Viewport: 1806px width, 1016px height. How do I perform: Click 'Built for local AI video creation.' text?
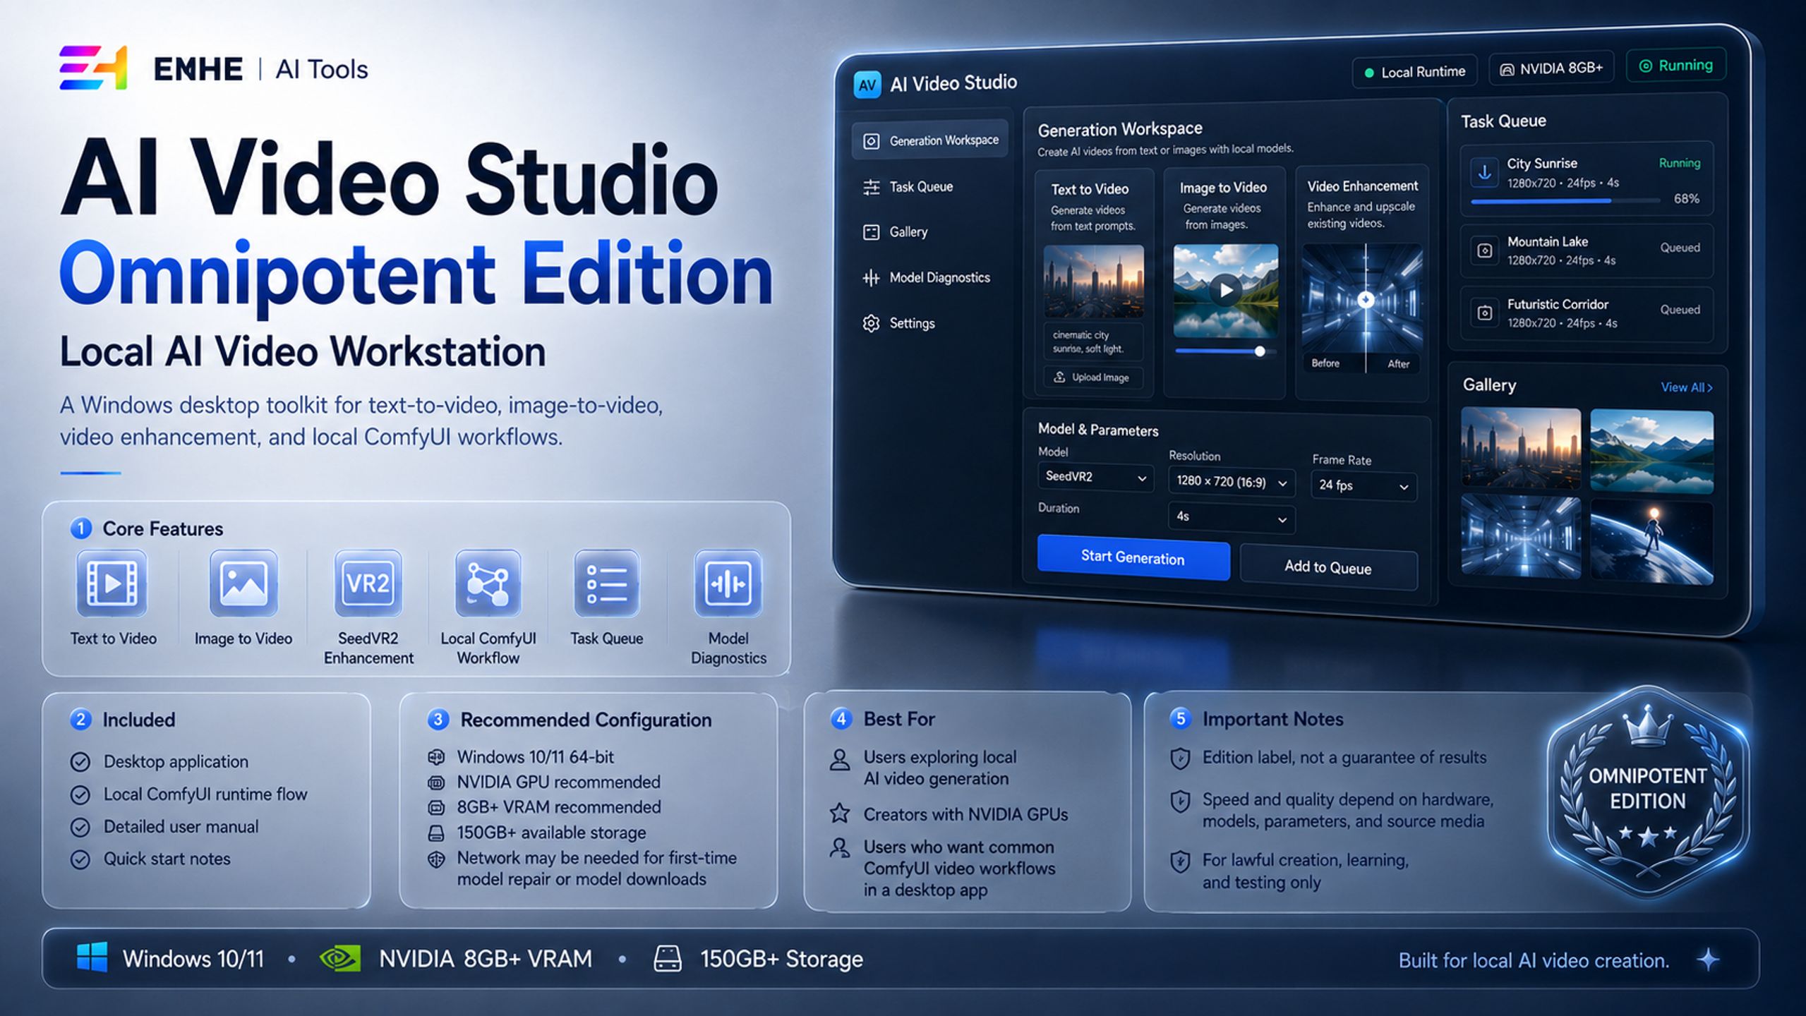[x=1534, y=960]
